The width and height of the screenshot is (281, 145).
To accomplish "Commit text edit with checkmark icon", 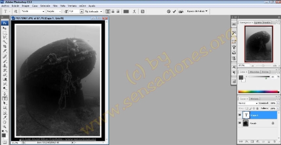I will 174,12.
